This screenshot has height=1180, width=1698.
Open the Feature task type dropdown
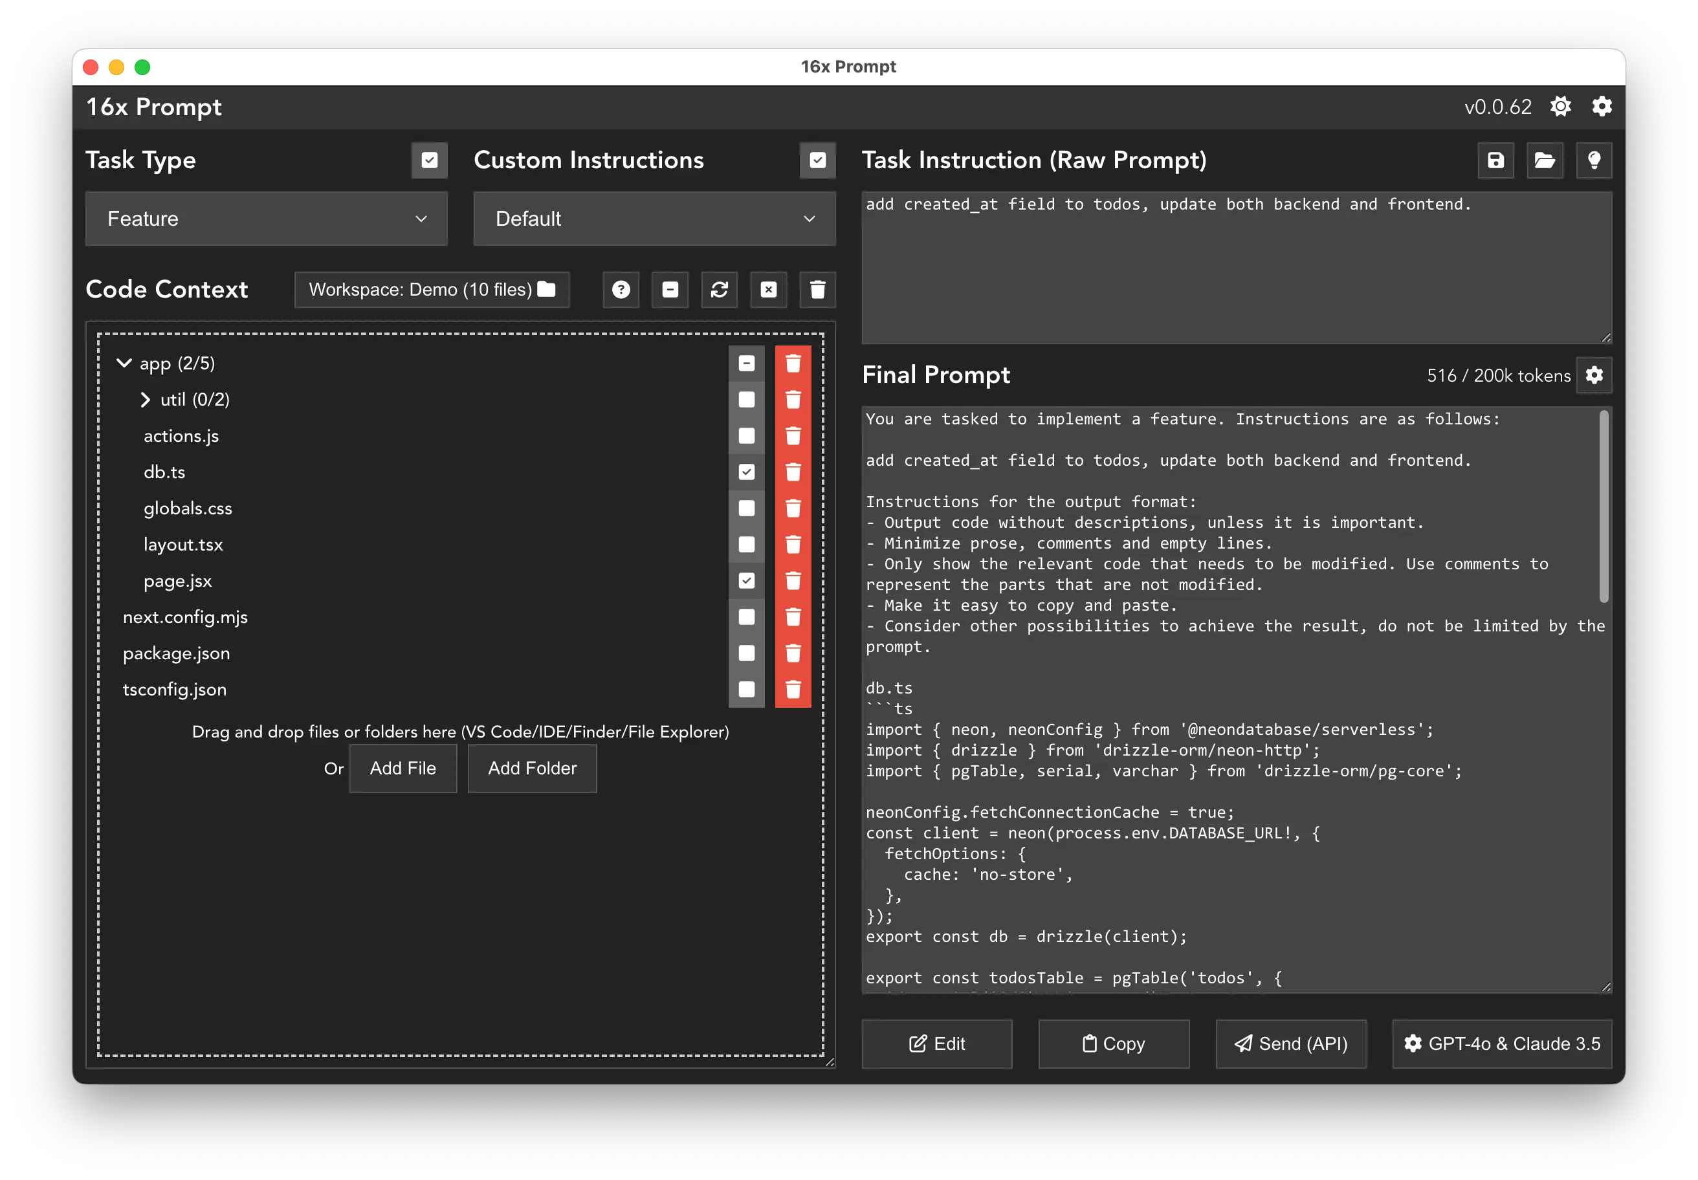tap(266, 219)
